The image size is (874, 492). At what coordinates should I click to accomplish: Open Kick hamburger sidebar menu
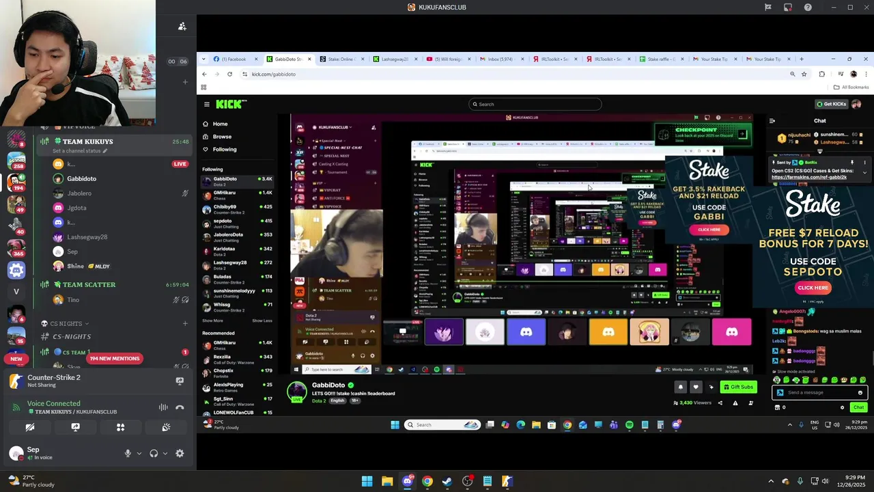pos(206,104)
